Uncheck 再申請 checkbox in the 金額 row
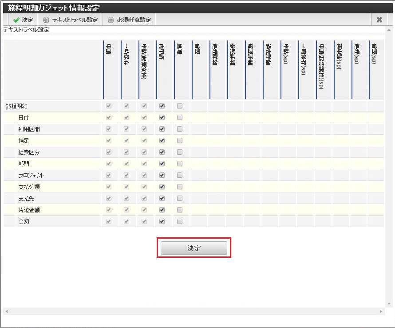395x328 pixels. click(162, 221)
